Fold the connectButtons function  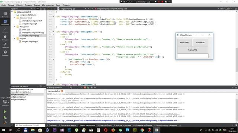click(53, 17)
